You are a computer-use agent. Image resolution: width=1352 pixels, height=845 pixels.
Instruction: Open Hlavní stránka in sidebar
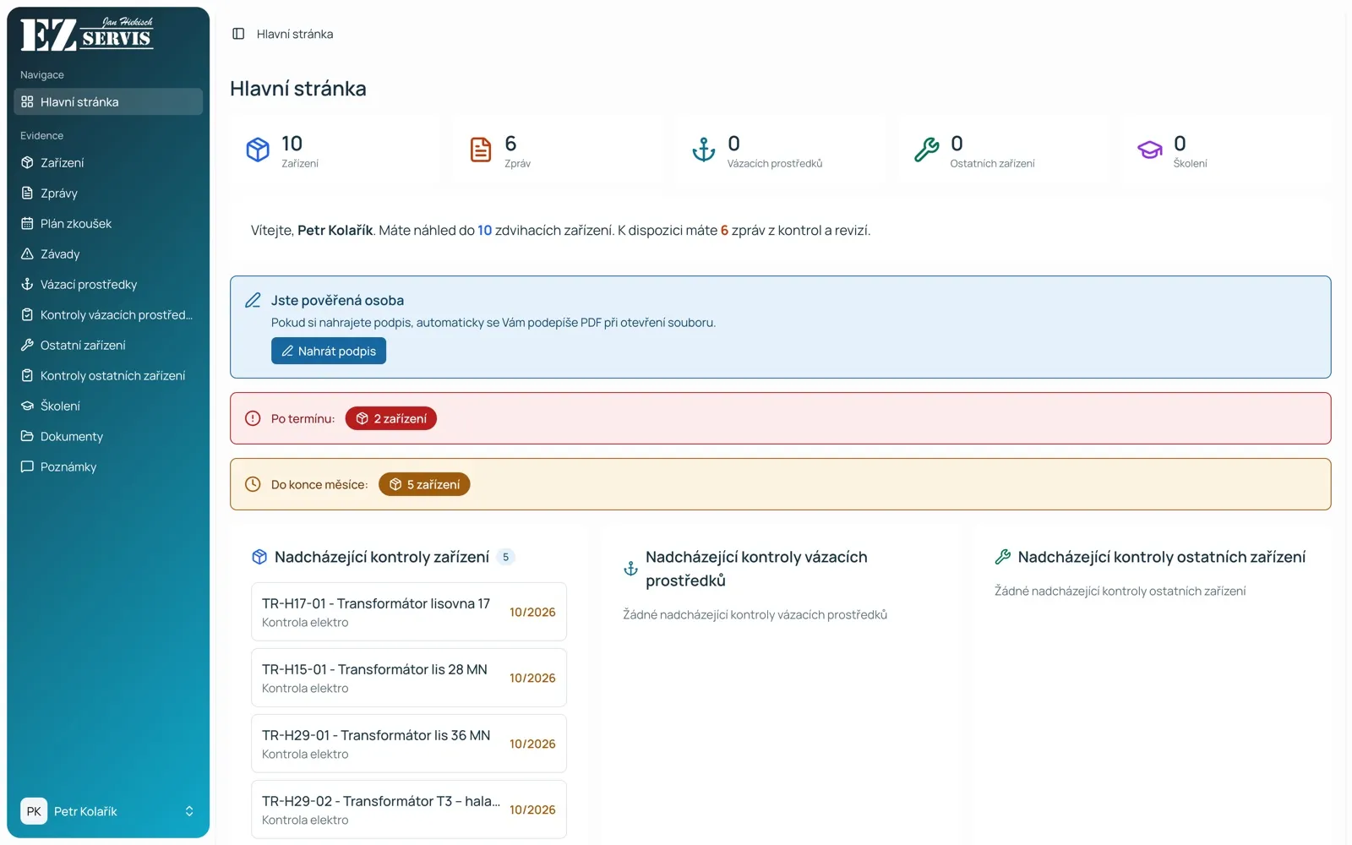coord(108,101)
